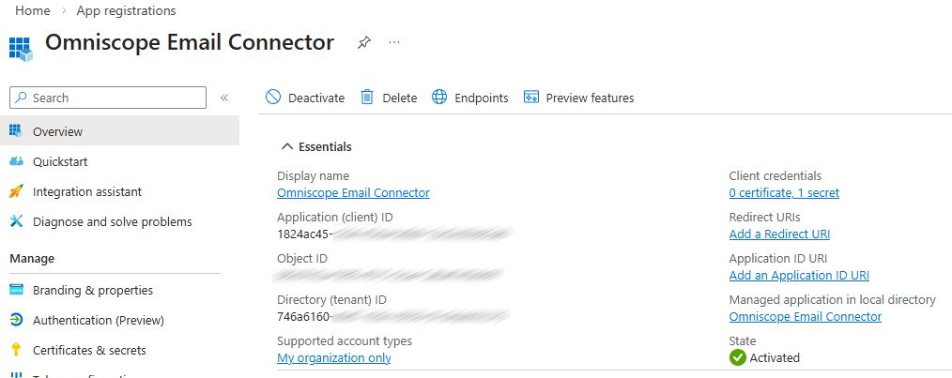Click the Managed application in local directory label

coord(833,300)
